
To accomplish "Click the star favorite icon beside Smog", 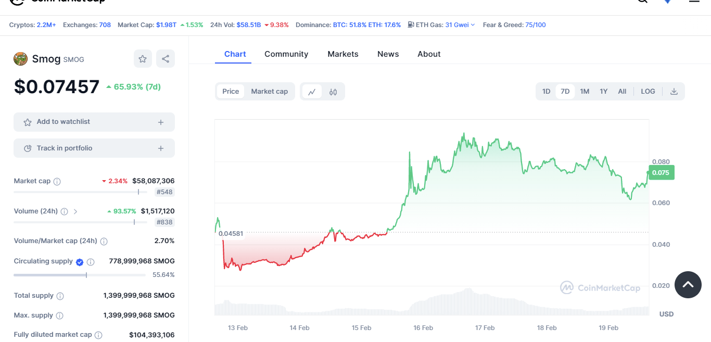I will pos(143,59).
